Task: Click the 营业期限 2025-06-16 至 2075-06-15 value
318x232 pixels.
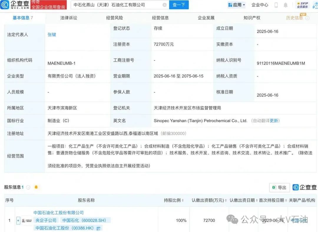Action: click(178, 76)
